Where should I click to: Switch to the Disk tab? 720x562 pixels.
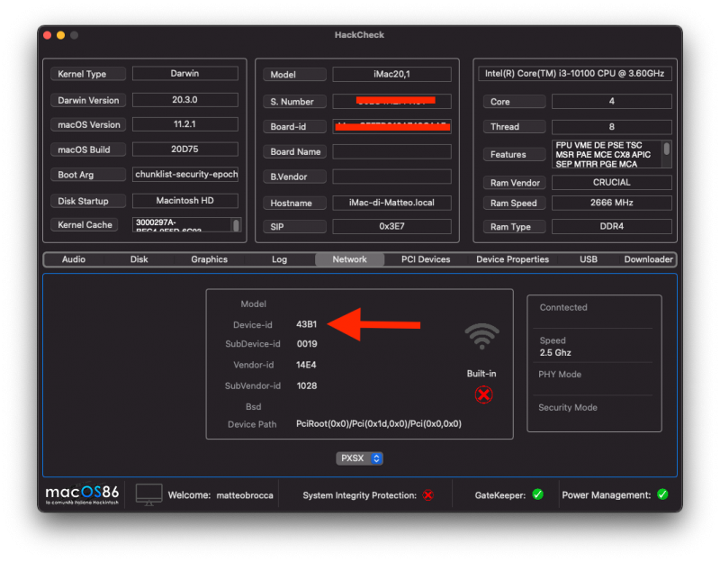click(139, 259)
